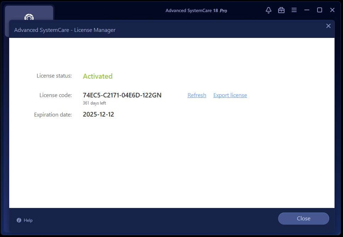Click the License Manager dialog title
This screenshot has width=343, height=237.
65,30
